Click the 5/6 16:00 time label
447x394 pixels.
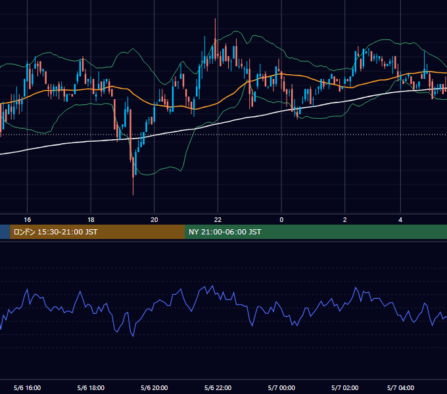(28, 387)
